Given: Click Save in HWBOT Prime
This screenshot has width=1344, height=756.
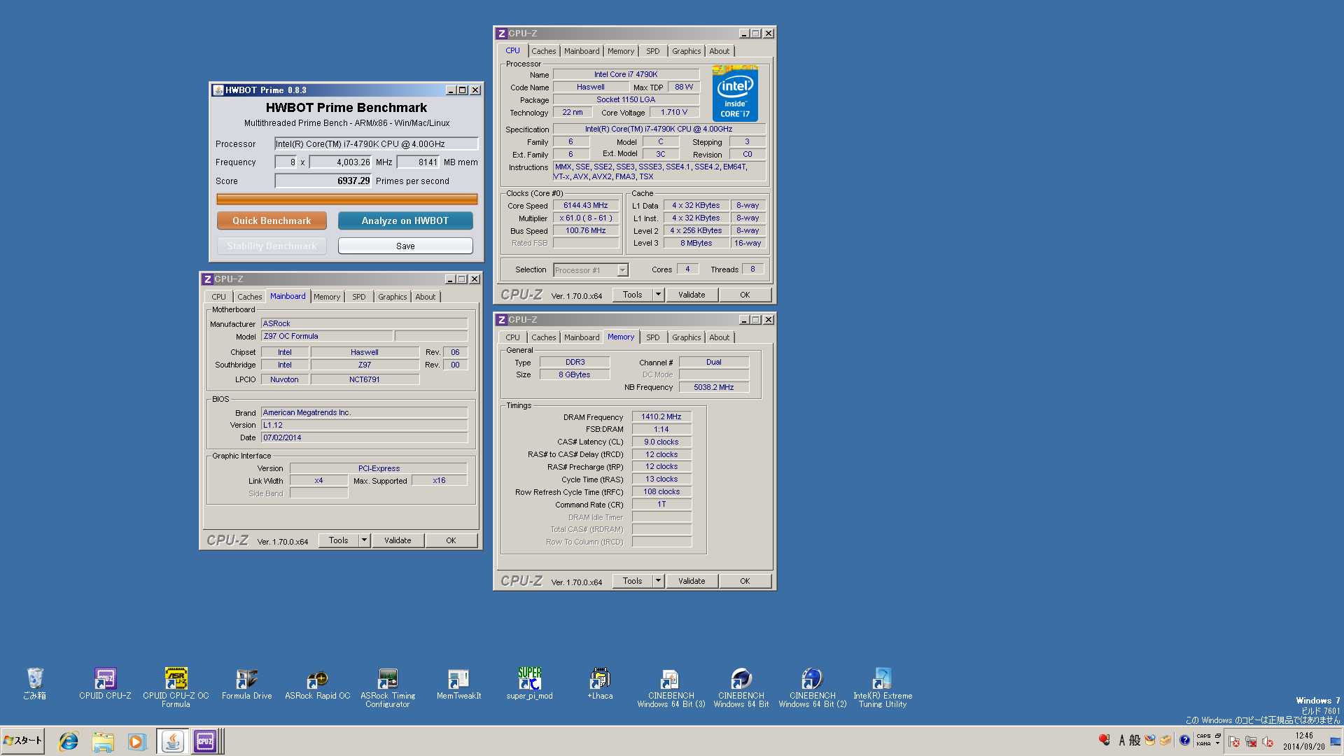Looking at the screenshot, I should click(405, 246).
